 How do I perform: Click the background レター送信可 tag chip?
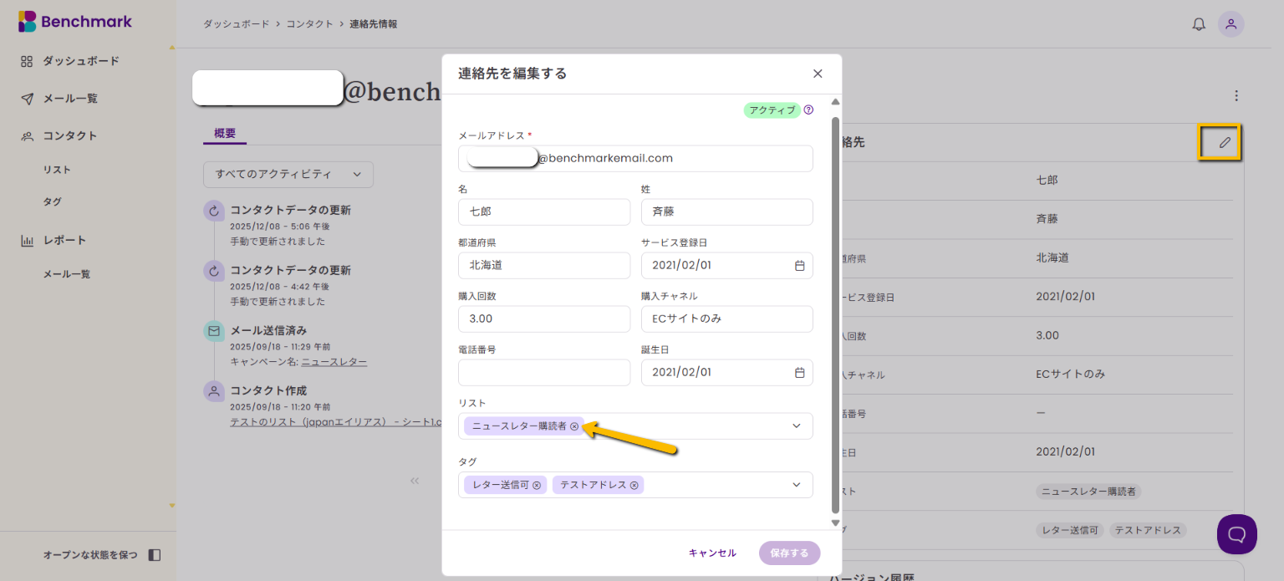[x=1070, y=531]
